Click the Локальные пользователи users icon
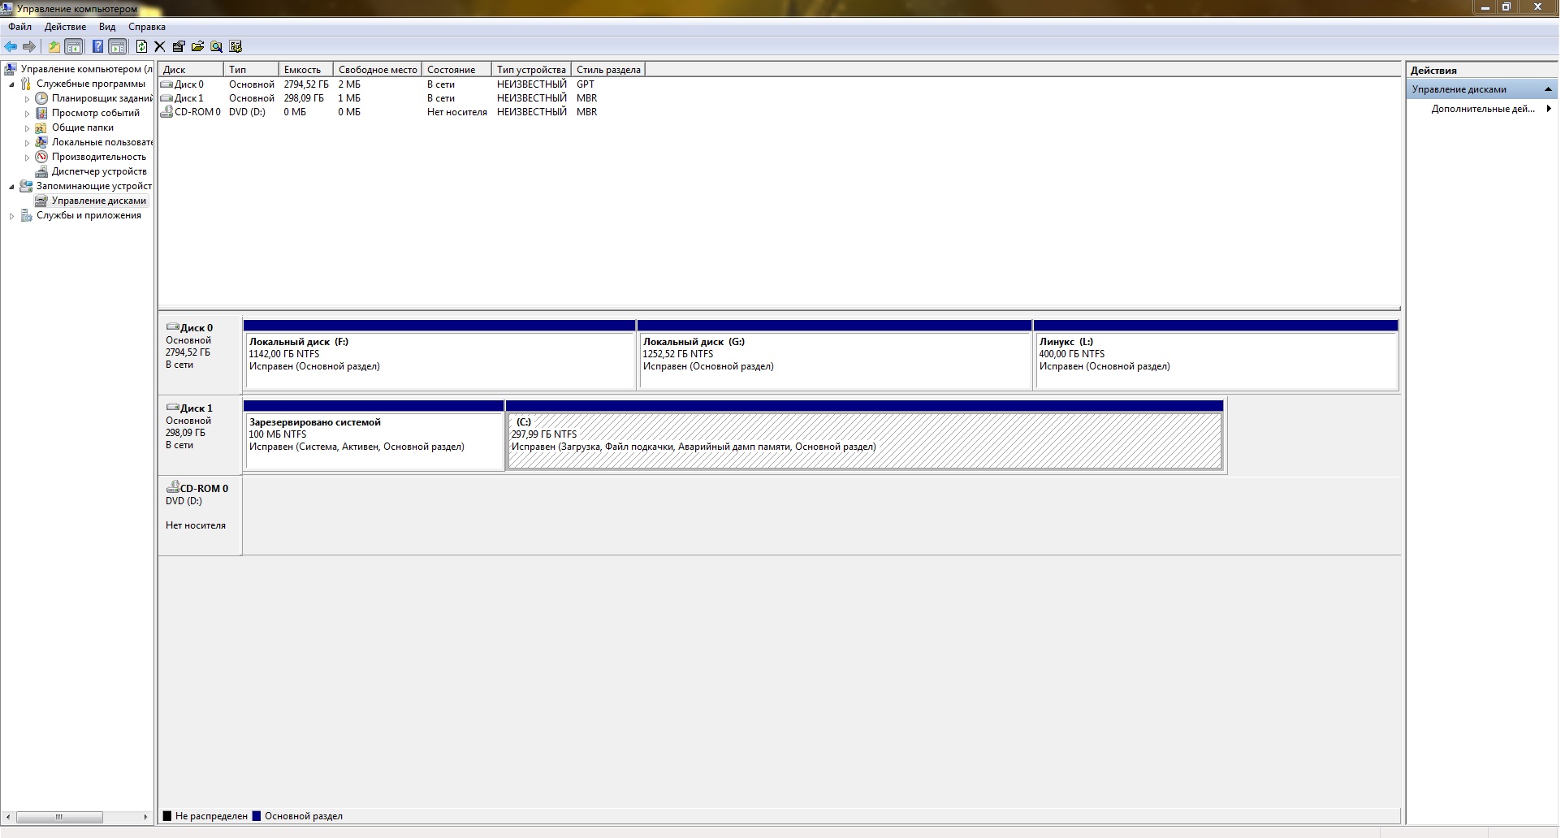Viewport: 1565px width, 838px height. 41,142
